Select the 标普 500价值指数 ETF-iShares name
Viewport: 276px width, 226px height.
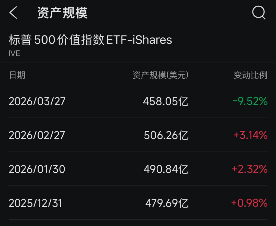tap(90, 40)
